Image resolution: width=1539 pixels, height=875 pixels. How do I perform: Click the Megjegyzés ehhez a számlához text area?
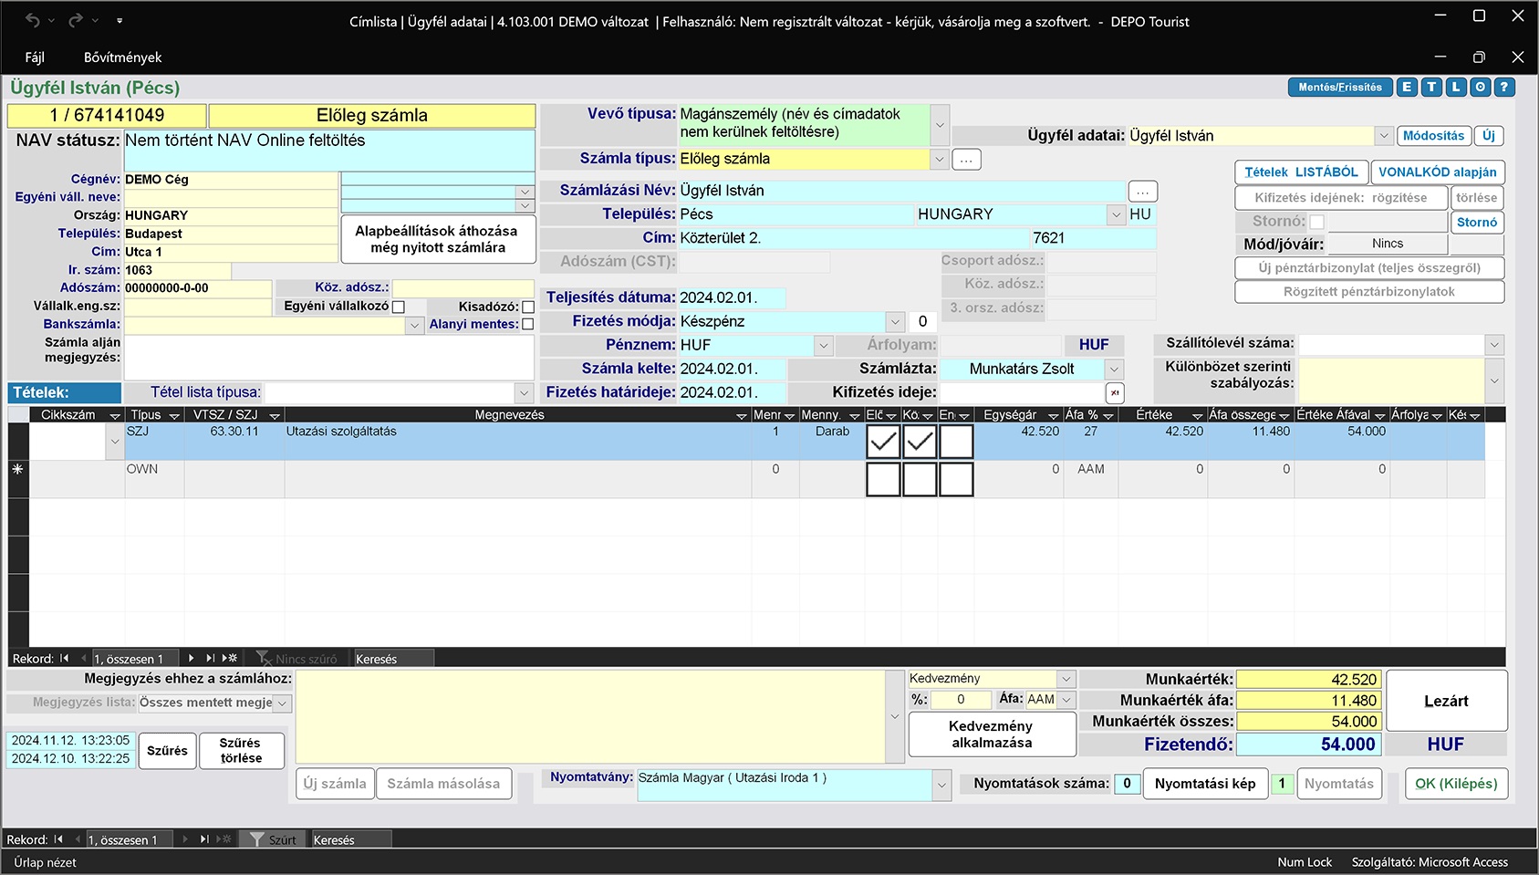pos(589,717)
